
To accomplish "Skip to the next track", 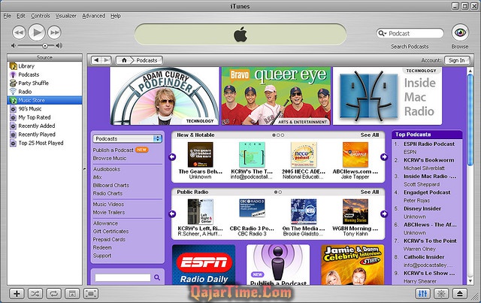I will click(56, 32).
